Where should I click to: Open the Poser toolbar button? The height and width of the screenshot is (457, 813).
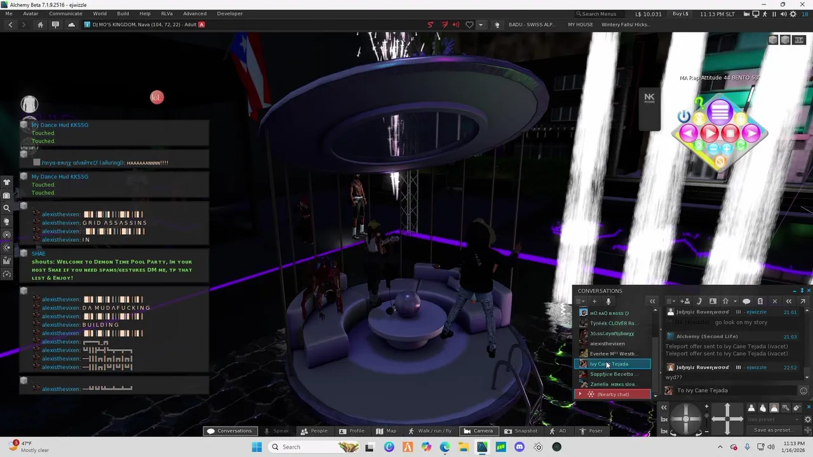(590, 431)
